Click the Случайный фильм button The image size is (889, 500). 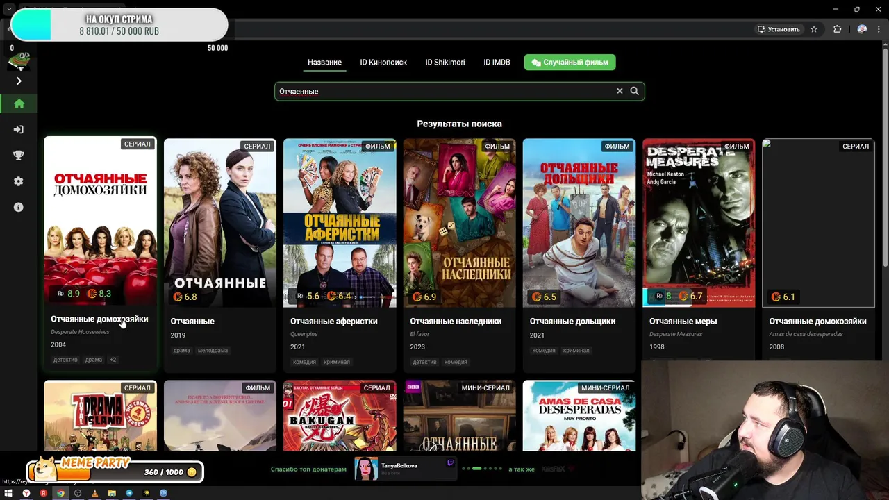point(570,62)
